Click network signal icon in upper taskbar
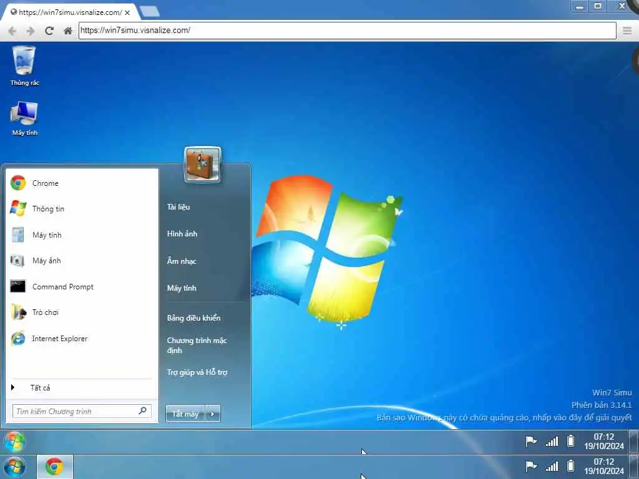This screenshot has width=639, height=479. pyautogui.click(x=552, y=441)
